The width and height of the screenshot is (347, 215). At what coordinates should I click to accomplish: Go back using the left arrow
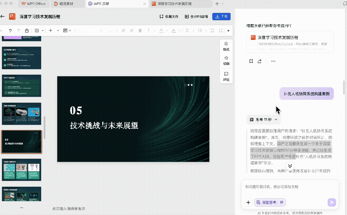click(3, 16)
